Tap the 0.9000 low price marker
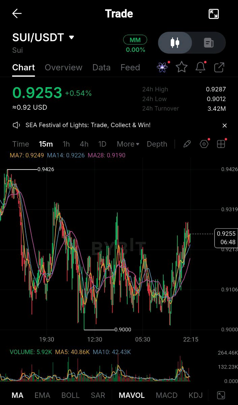 123,330
